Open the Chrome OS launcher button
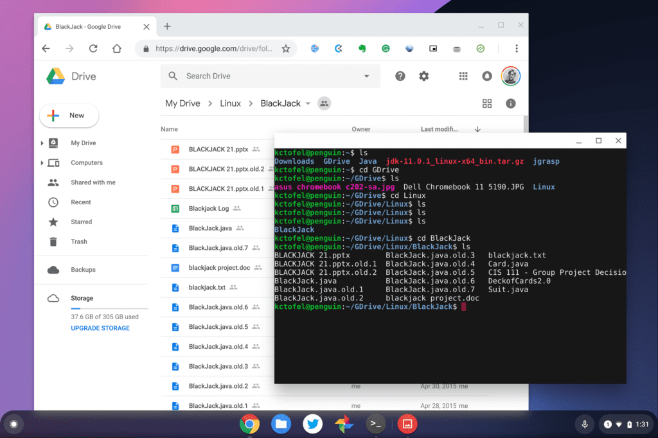The image size is (658, 438). tap(13, 424)
